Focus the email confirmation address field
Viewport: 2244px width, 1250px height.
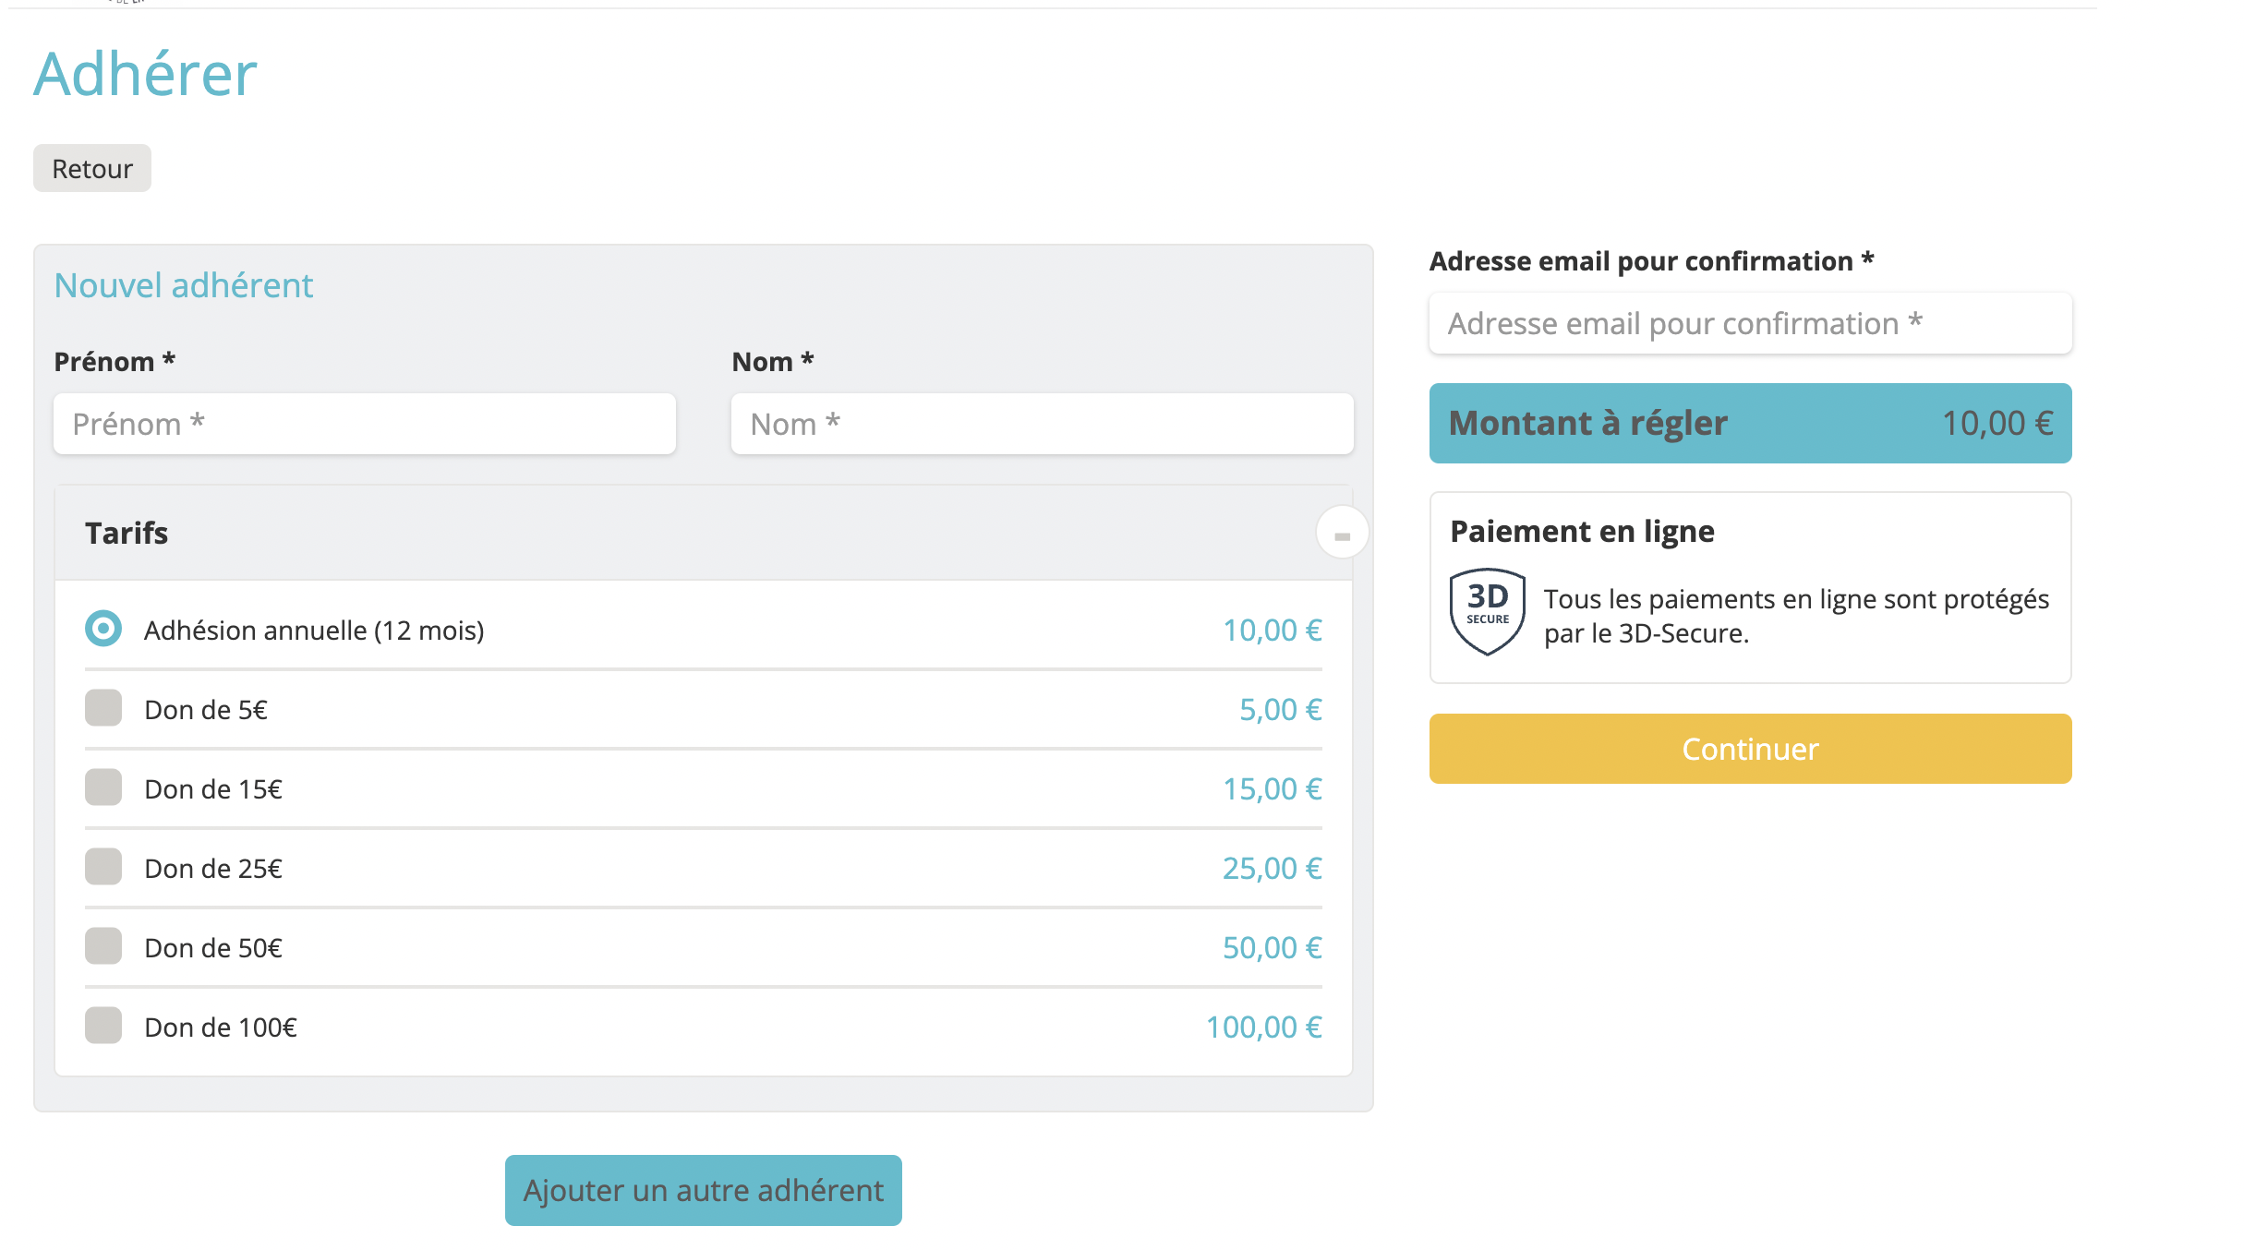[x=1749, y=323]
